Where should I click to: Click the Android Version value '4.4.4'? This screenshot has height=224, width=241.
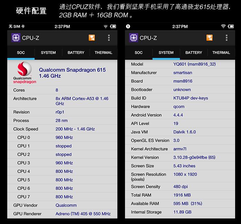pyautogui.click(x=178, y=115)
